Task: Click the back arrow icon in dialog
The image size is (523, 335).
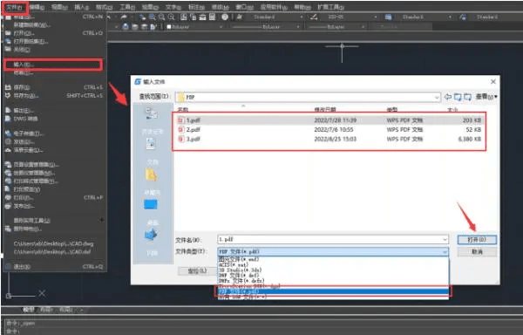Action: [x=448, y=97]
